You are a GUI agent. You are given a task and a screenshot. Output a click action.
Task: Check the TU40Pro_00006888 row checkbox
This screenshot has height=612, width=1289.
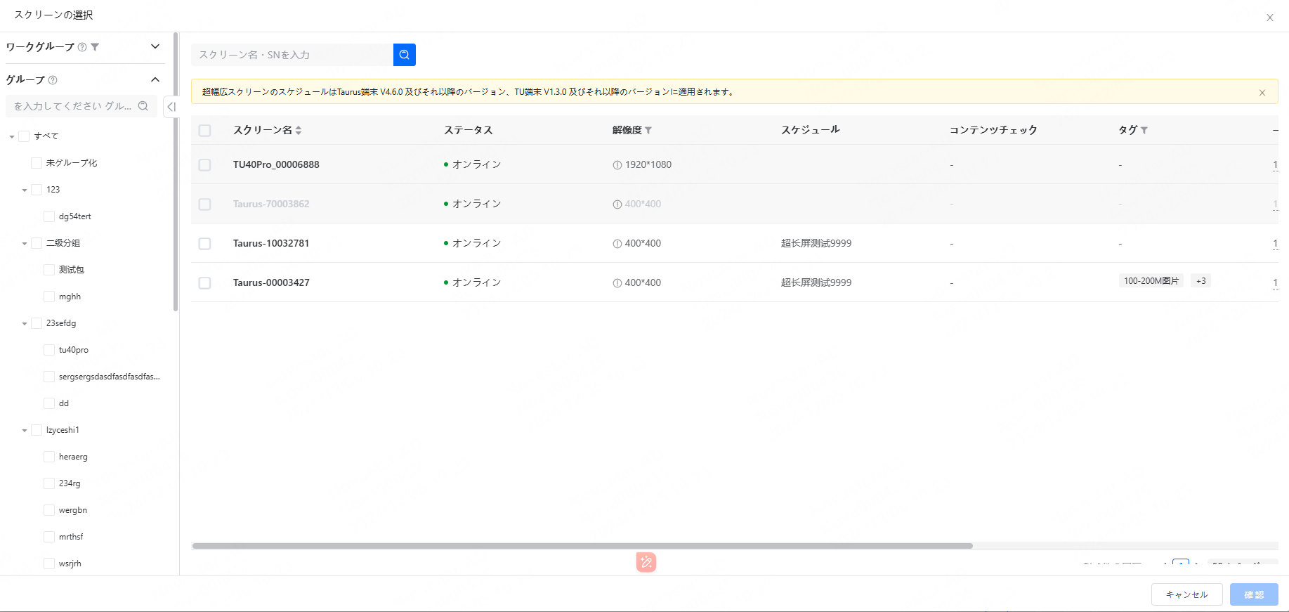click(x=204, y=164)
